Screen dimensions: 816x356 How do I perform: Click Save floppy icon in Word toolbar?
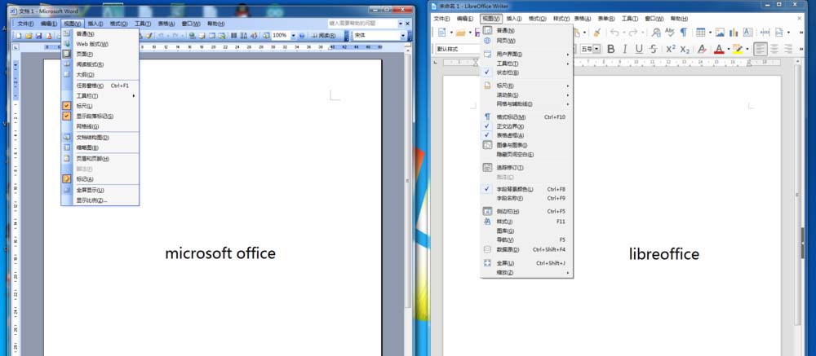38,36
